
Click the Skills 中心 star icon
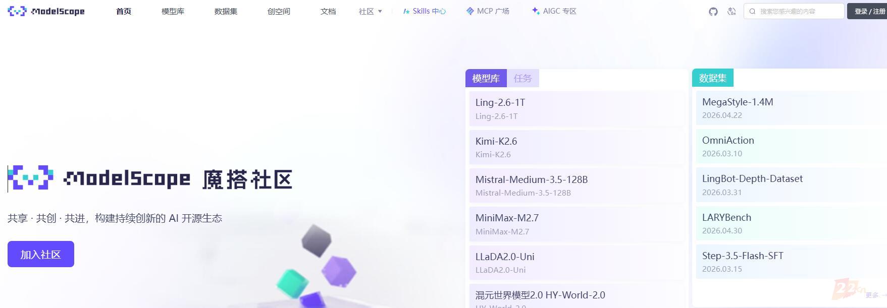tap(406, 11)
